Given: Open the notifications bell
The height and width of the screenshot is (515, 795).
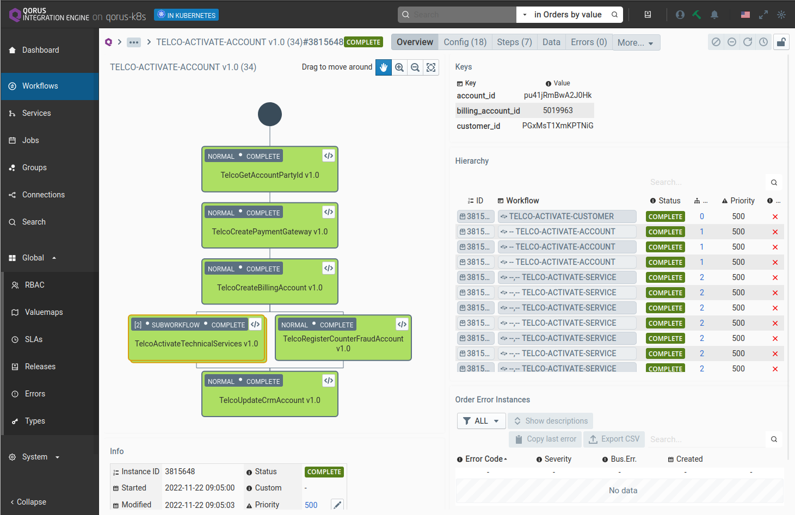Looking at the screenshot, I should point(714,15).
